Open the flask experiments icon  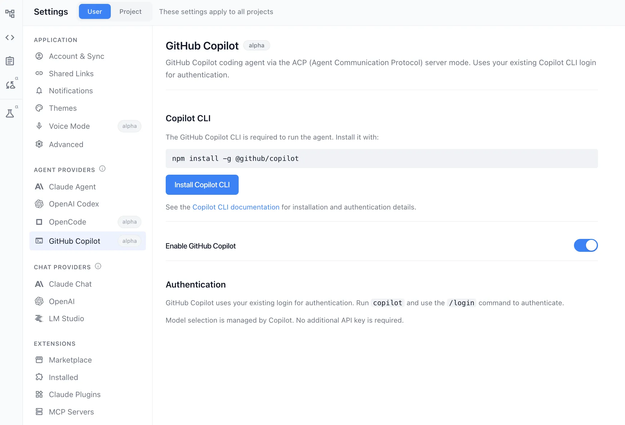[x=10, y=113]
